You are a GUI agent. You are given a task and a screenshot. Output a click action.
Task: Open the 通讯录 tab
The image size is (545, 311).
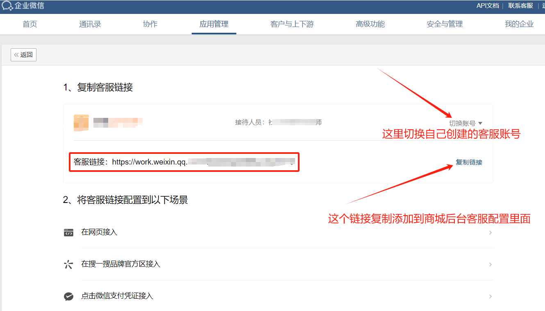point(90,24)
